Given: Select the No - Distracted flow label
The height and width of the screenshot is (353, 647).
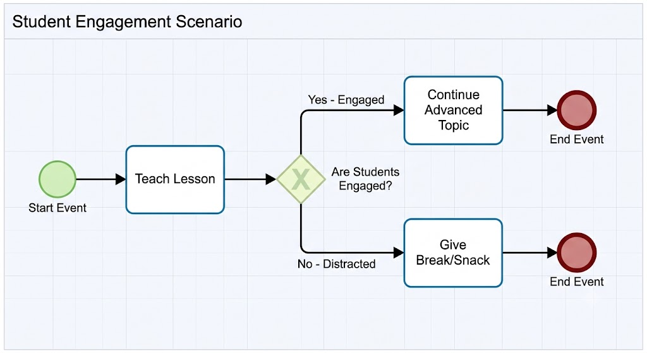Looking at the screenshot, I should (x=336, y=264).
